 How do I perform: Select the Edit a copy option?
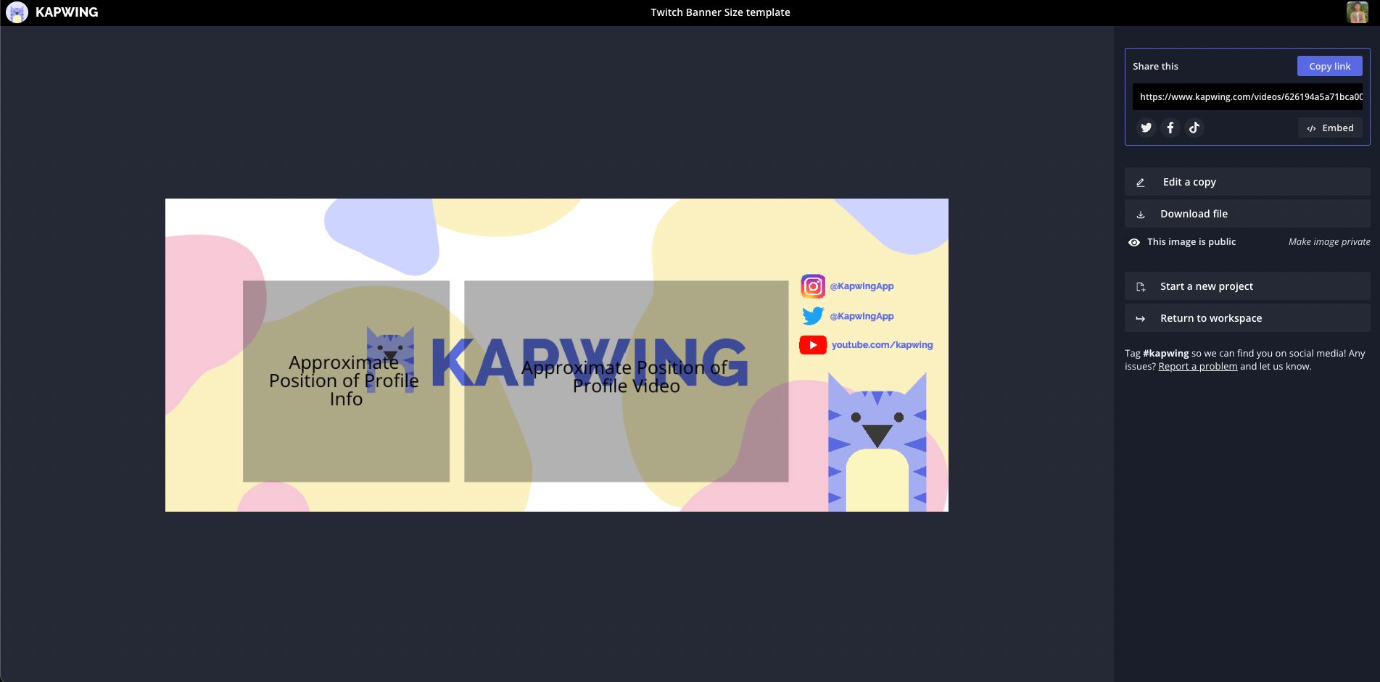1247,182
